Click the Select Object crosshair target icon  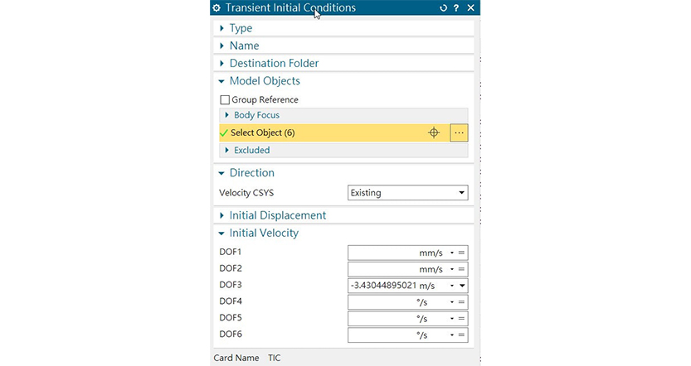[434, 132]
